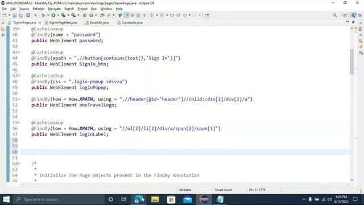Click the Smart Insert status entry
Screen dimensions: 364x205
click(x=224, y=190)
